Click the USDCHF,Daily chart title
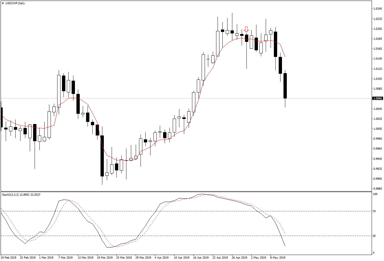 coord(15,3)
